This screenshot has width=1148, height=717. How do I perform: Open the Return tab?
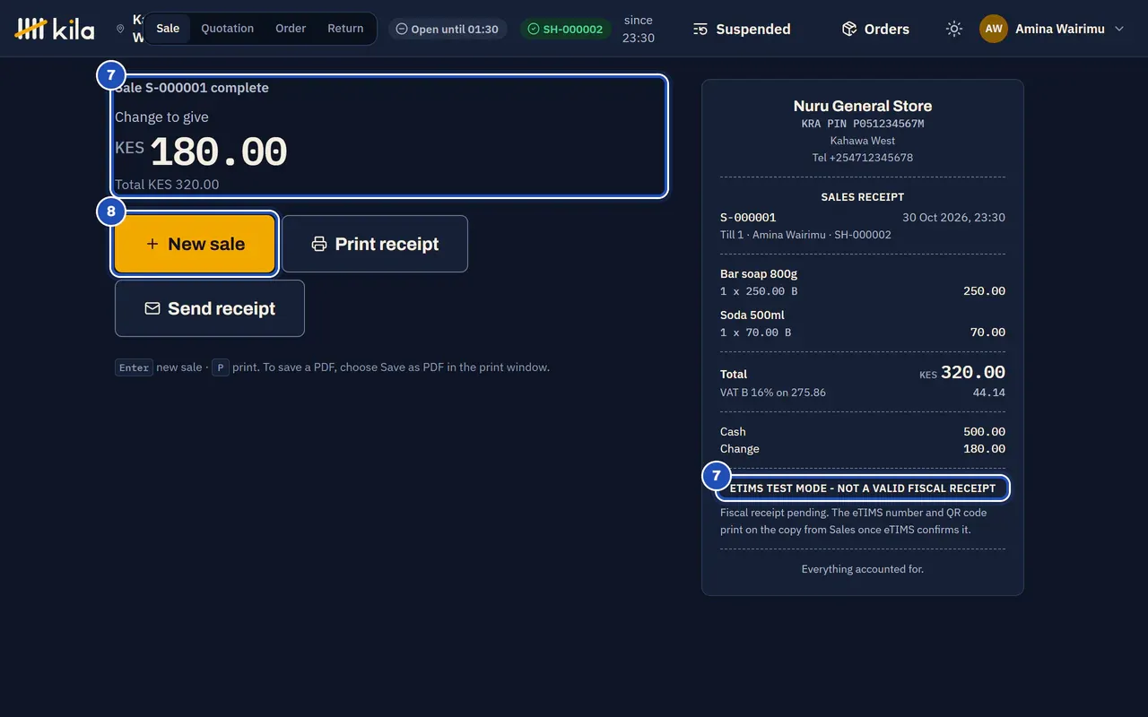pyautogui.click(x=345, y=29)
